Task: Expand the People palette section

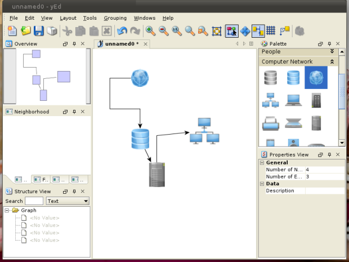Action: tap(332, 51)
